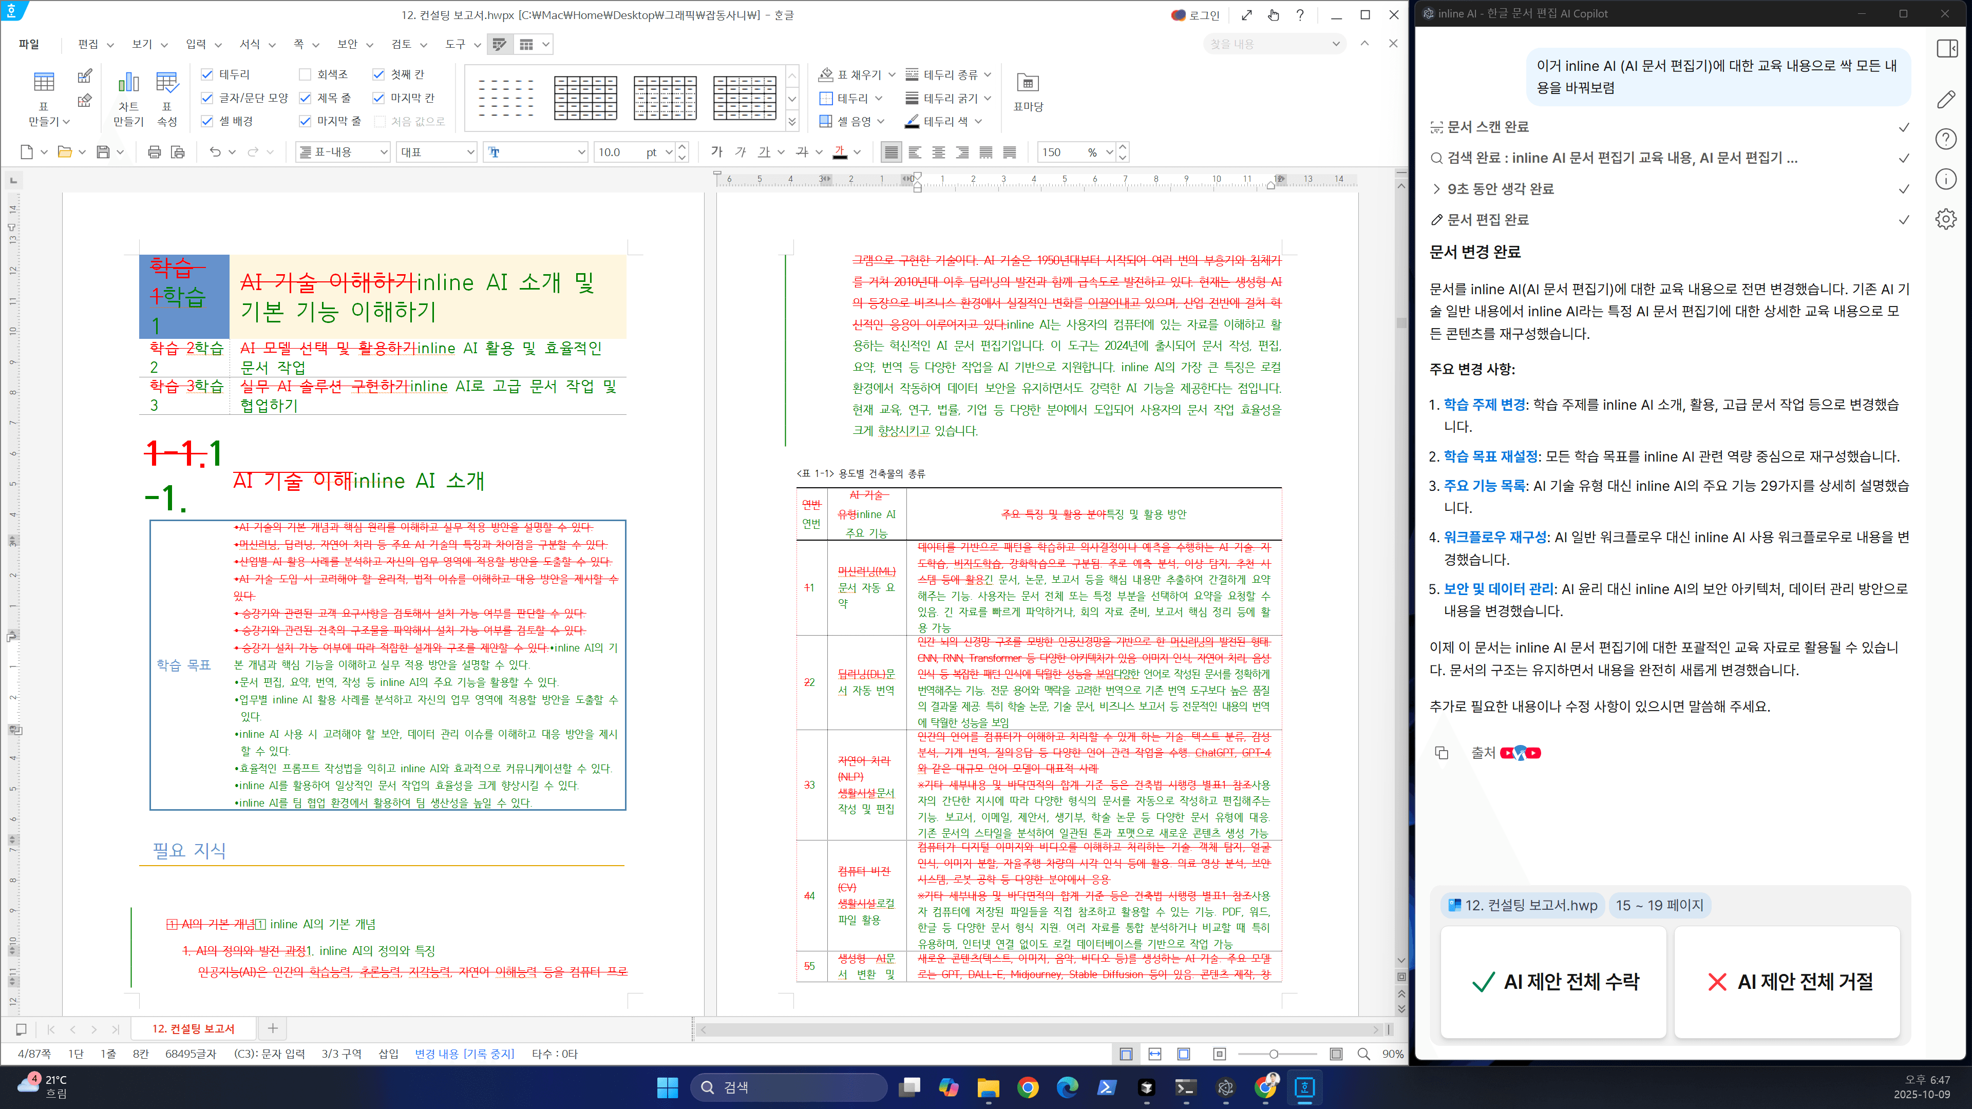Open the 테두리 색 color picker
1972x1109 pixels.
pos(943,122)
